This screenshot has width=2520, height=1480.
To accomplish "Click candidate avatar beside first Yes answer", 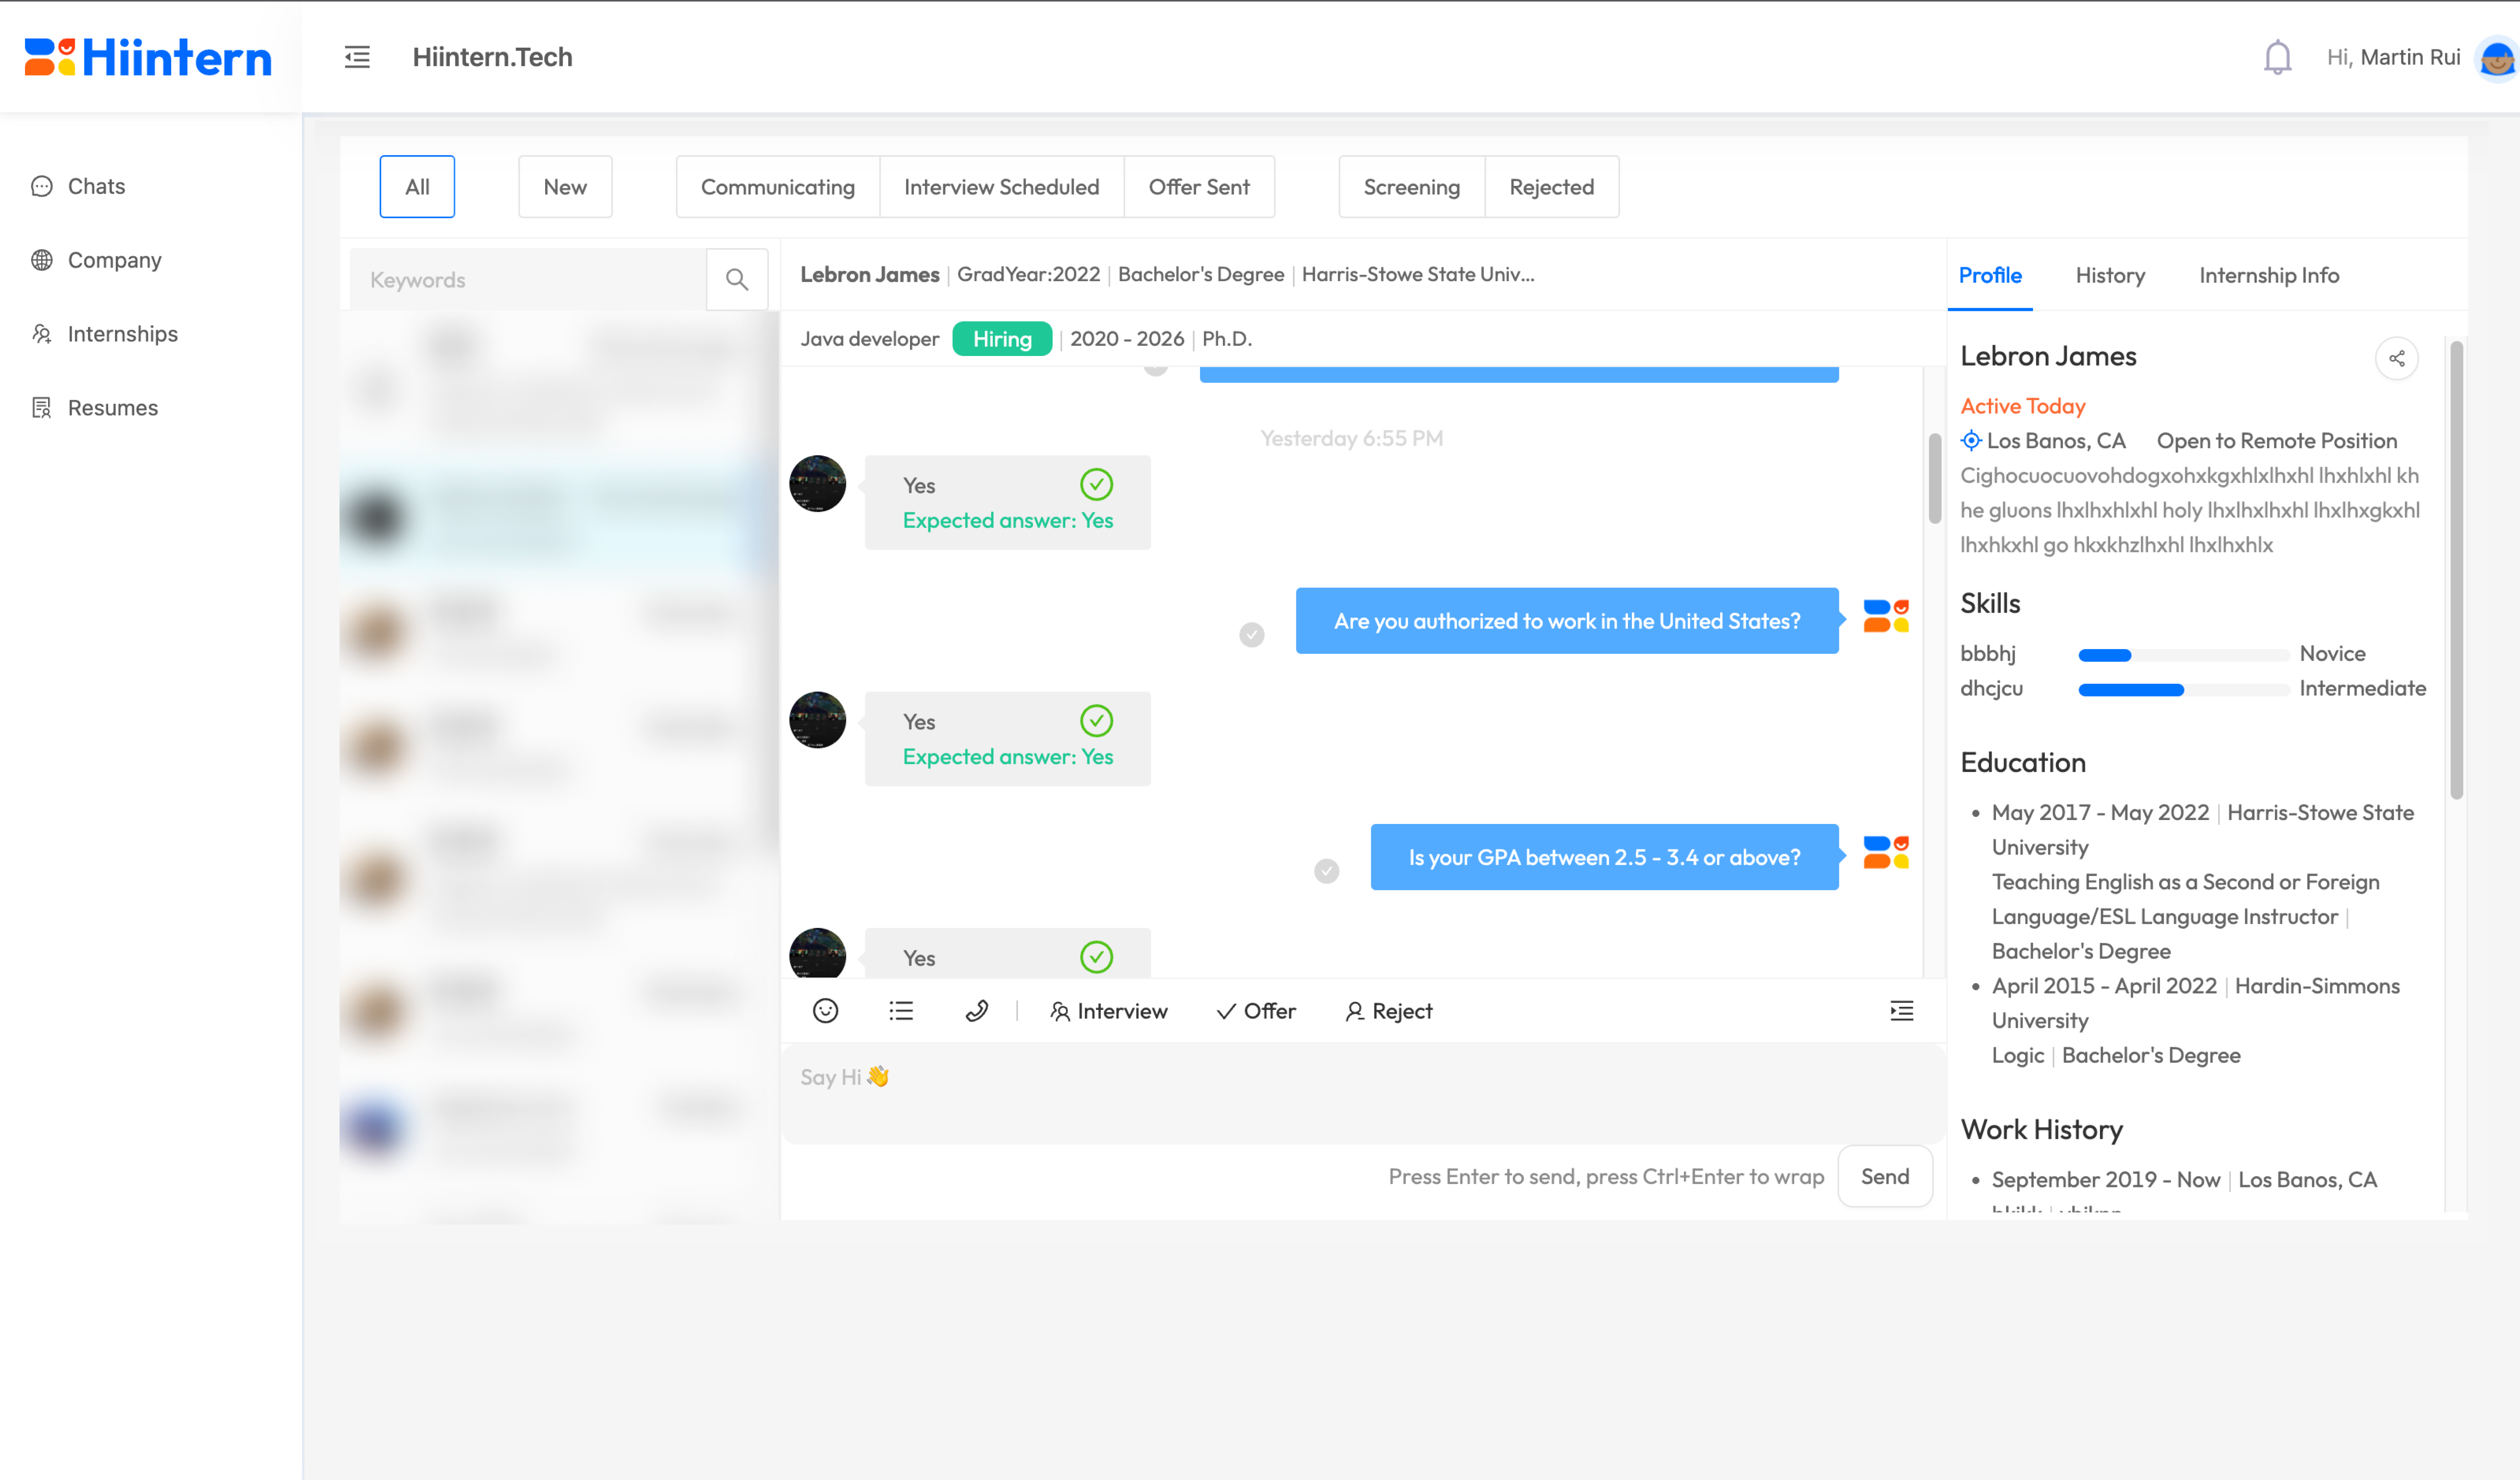I will pos(818,484).
